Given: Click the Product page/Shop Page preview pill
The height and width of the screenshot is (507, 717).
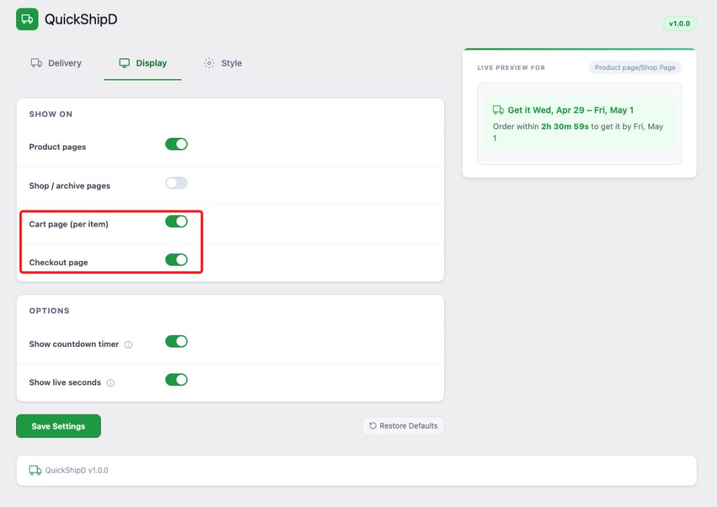Looking at the screenshot, I should coord(635,68).
